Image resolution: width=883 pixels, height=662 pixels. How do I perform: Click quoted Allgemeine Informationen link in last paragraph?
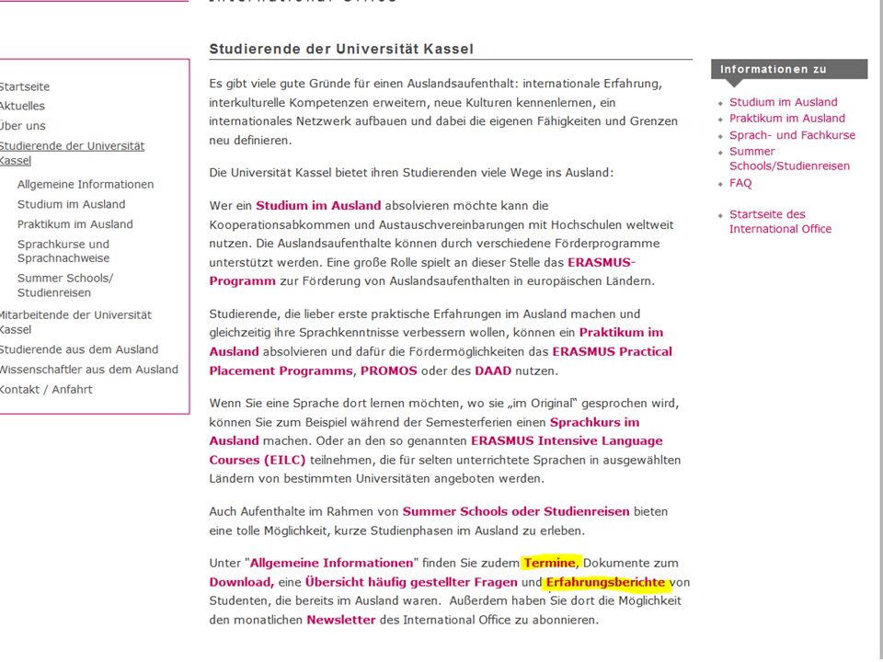pyautogui.click(x=331, y=564)
